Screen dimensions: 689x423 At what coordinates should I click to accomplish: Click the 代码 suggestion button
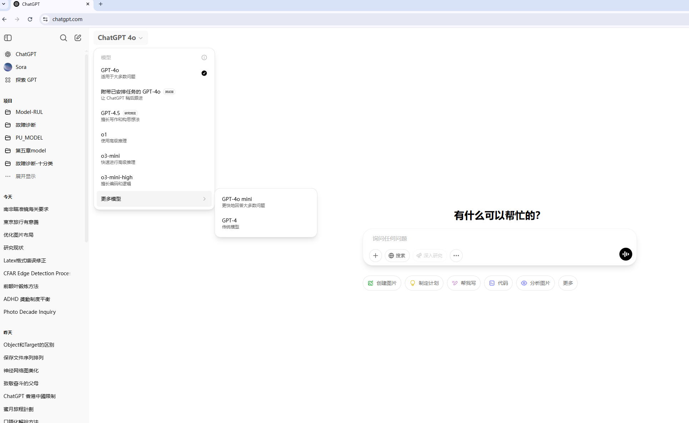coord(498,283)
